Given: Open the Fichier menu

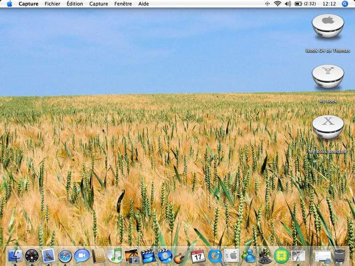Looking at the screenshot, I should [52, 4].
